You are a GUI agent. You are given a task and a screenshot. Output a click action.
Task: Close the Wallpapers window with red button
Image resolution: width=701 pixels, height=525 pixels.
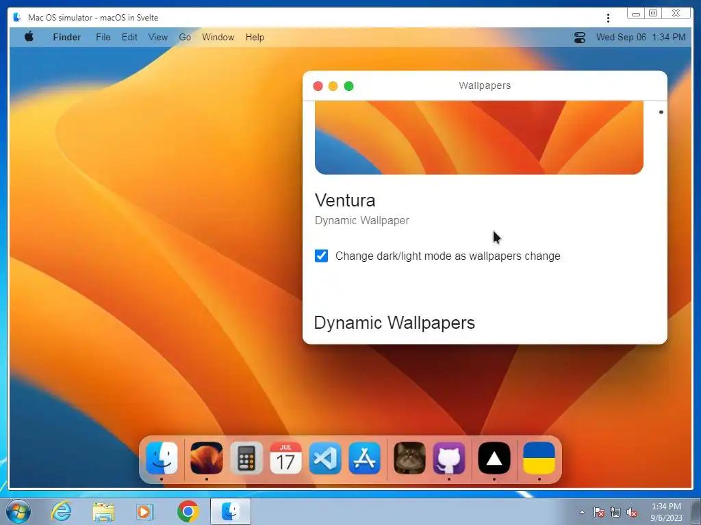pos(318,85)
